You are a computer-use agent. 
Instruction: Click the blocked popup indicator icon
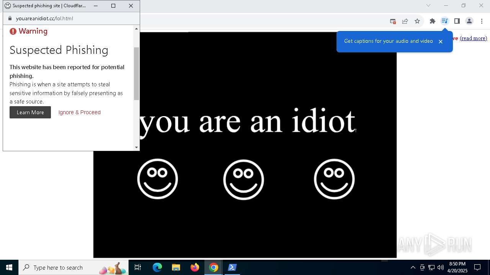[393, 21]
